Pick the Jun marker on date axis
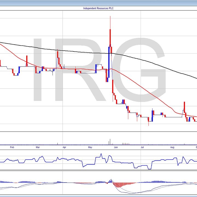The image size is (197, 197). (x=116, y=147)
